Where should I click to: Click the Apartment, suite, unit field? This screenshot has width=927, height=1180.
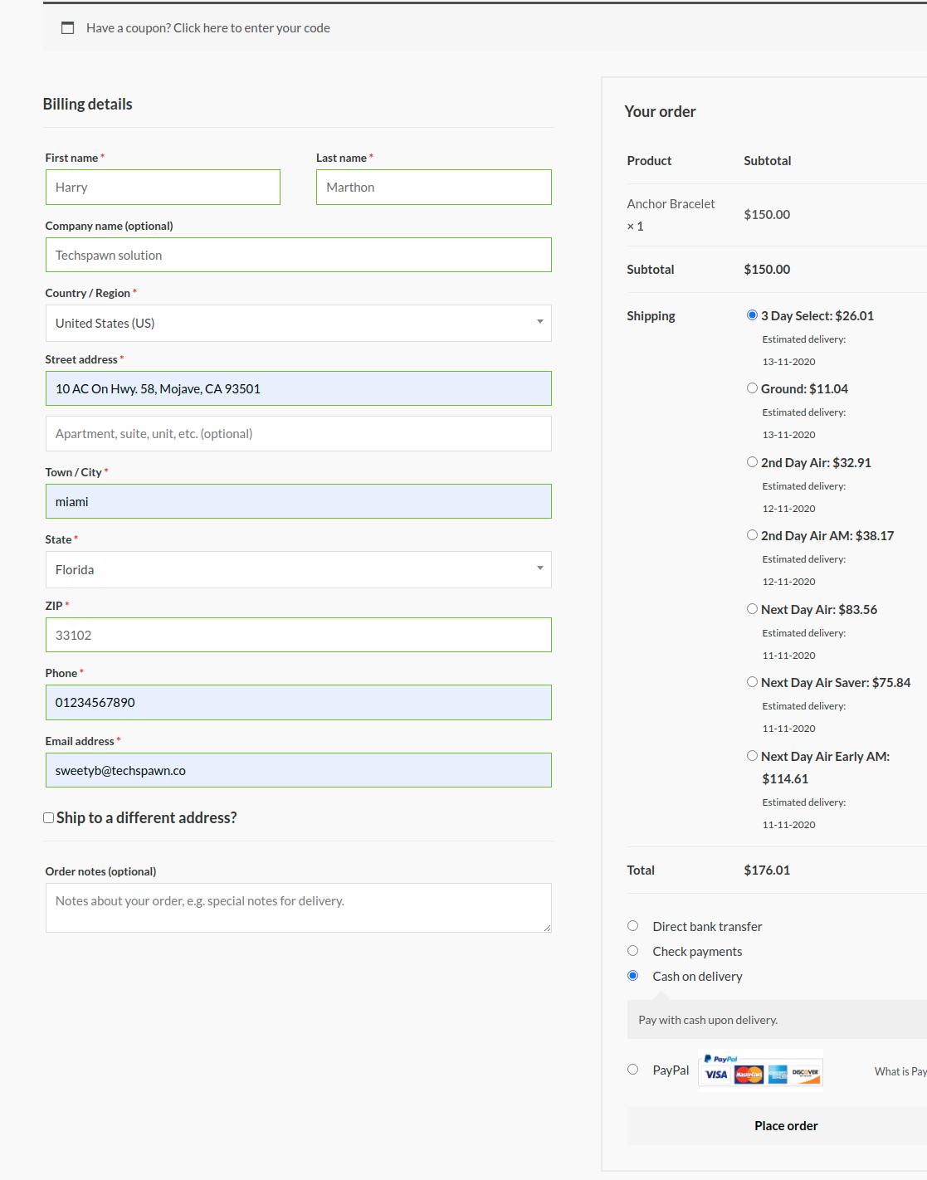298,434
